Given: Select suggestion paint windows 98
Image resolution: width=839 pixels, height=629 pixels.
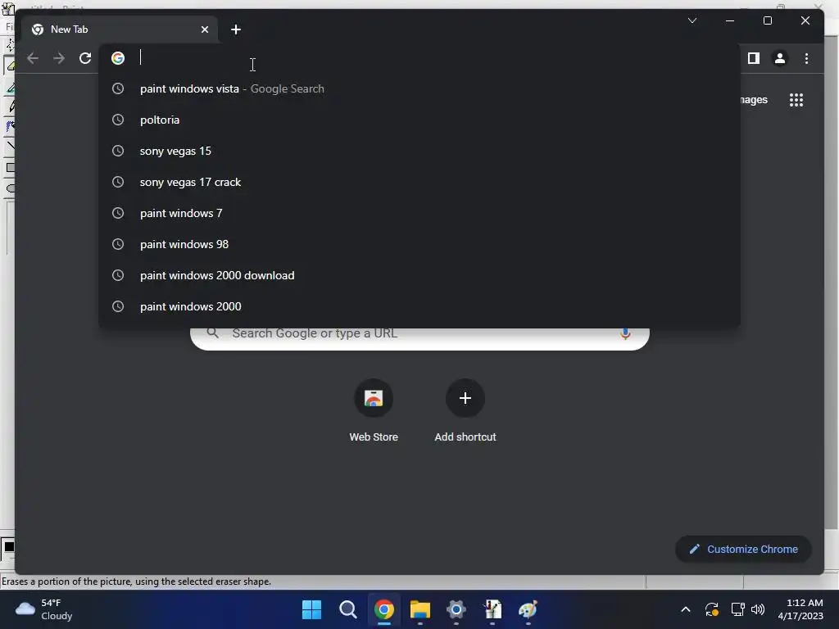Looking at the screenshot, I should pyautogui.click(x=419, y=244).
